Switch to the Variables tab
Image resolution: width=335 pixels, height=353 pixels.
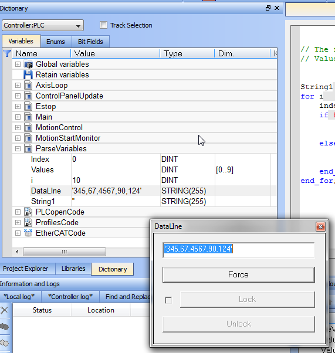[21, 41]
